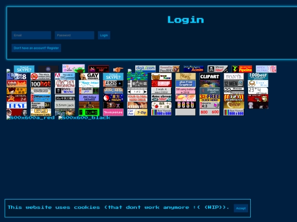Accept the cookies notice

241,208
